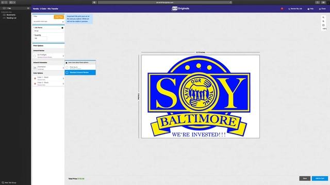Image resolution: width=330 pixels, height=185 pixels.
Task: Click the Color 2 swatch dot
Action: click(x=35, y=84)
